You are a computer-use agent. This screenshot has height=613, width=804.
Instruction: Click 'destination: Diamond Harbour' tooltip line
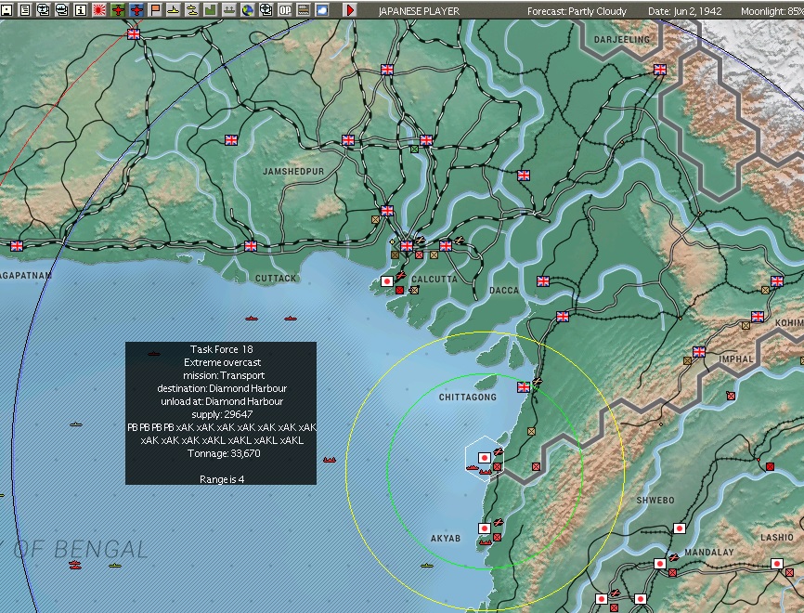tap(222, 388)
